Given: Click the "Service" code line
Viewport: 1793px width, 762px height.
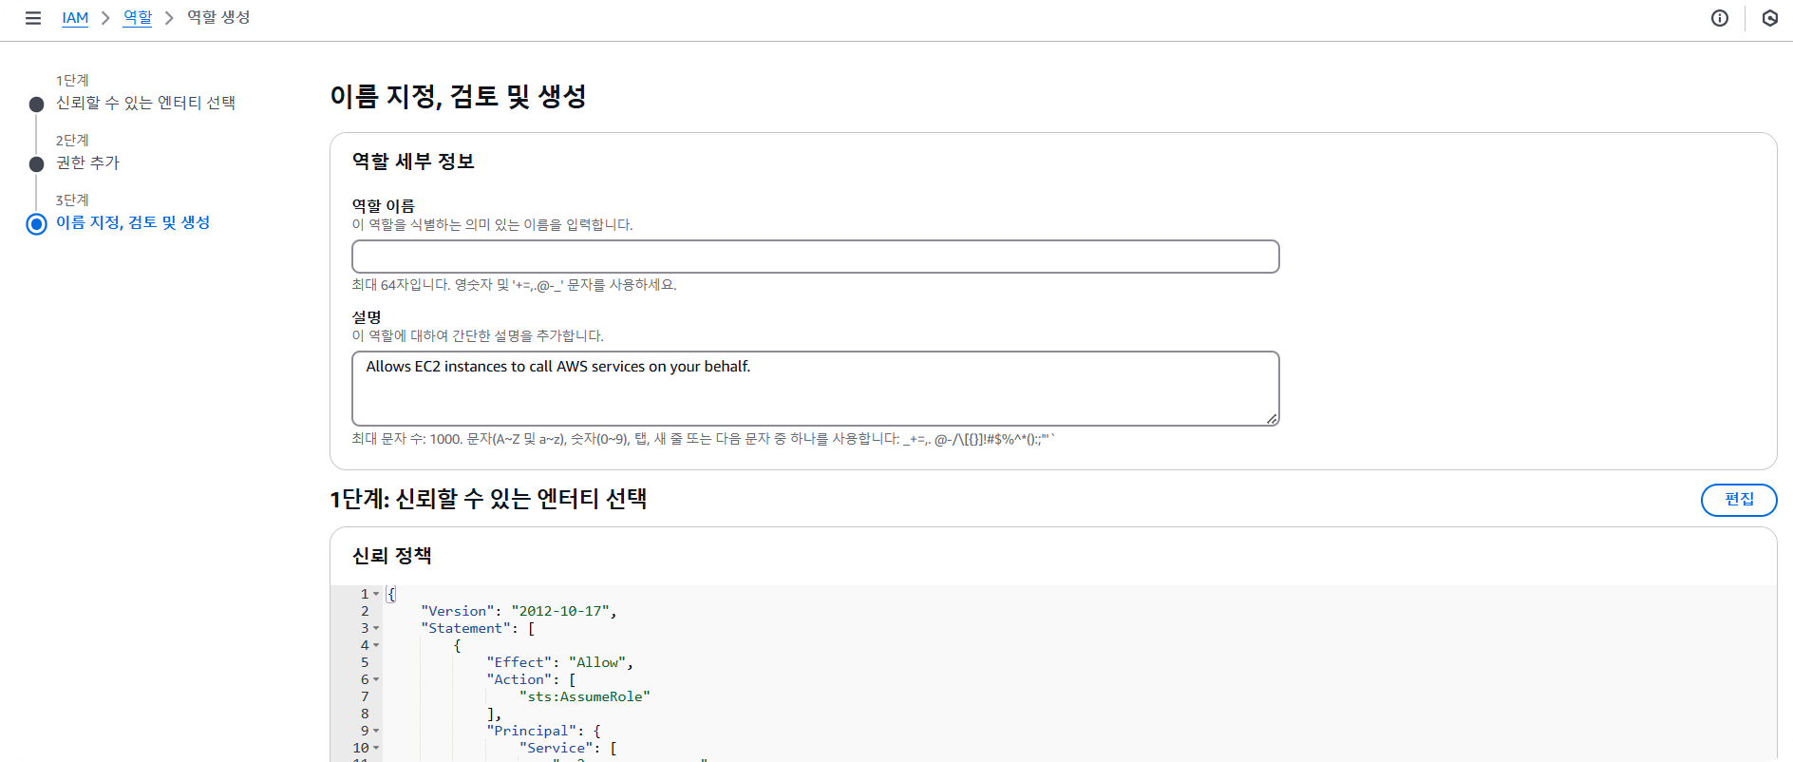Looking at the screenshot, I should (568, 748).
